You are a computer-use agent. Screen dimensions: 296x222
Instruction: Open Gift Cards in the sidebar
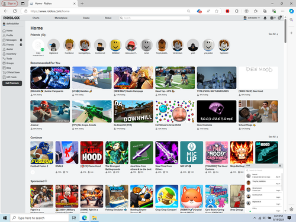(x=9, y=77)
